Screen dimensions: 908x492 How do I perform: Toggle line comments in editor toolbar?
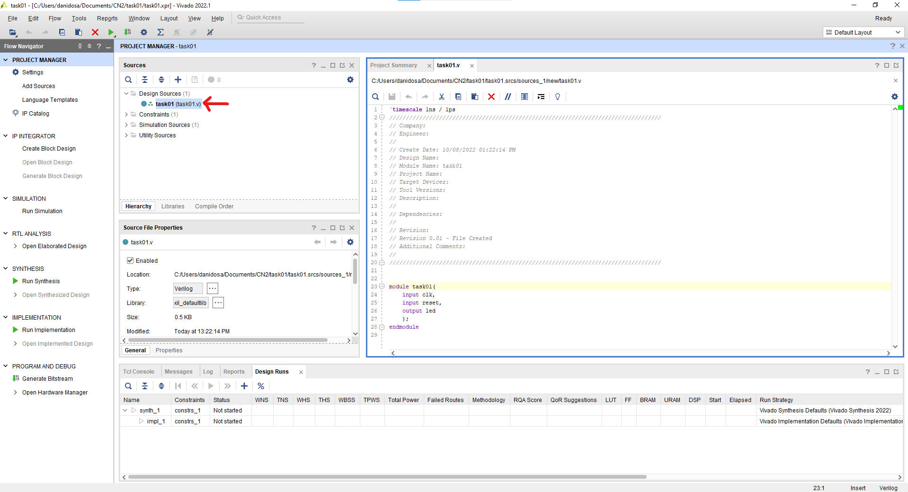[508, 97]
